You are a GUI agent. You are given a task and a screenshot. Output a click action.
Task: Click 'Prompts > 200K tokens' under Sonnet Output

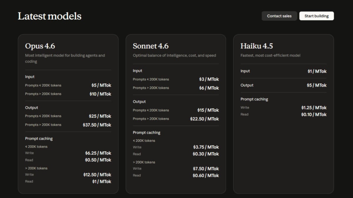point(151,119)
